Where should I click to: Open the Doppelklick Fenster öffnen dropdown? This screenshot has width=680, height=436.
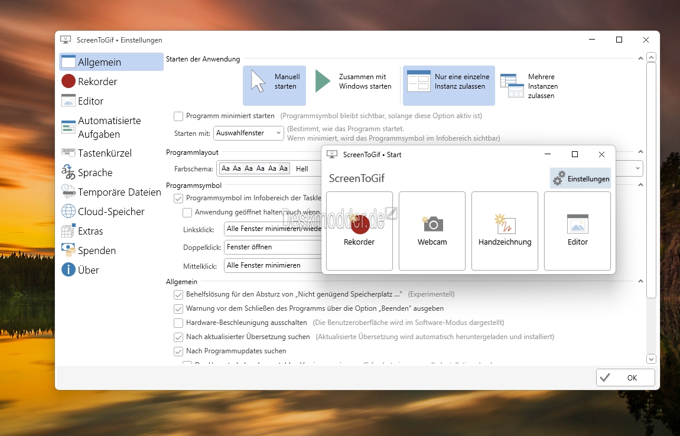273,247
